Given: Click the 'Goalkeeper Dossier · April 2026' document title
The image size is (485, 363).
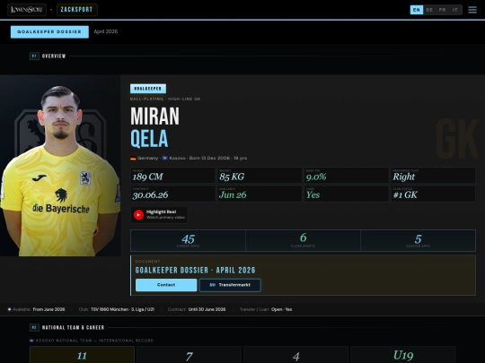Looking at the screenshot, I should pos(196,271).
